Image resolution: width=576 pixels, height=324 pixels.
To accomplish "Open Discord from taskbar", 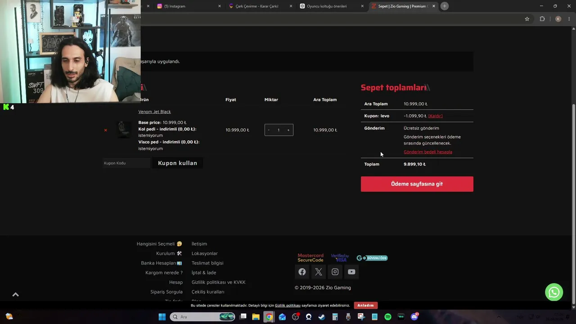I will pyautogui.click(x=414, y=317).
